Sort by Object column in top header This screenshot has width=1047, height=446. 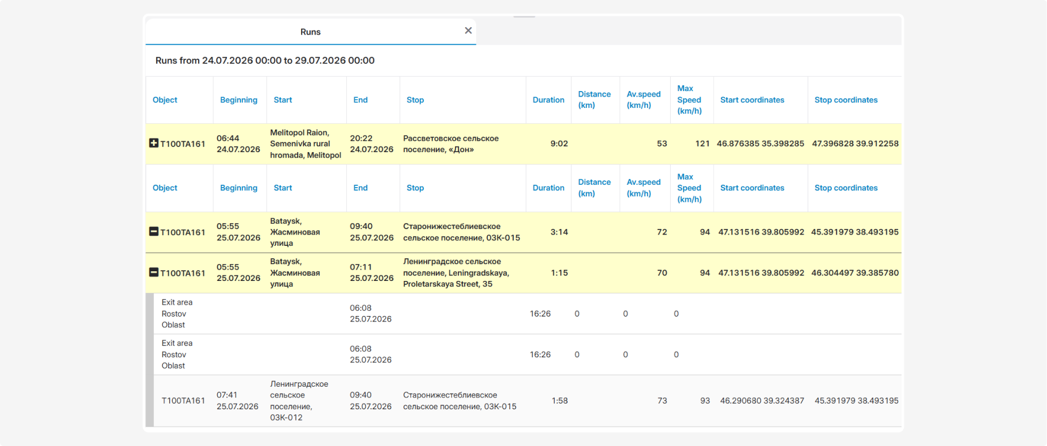coord(165,99)
